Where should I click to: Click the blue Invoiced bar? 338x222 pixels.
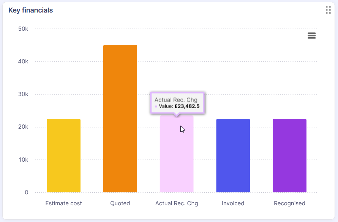click(x=233, y=156)
